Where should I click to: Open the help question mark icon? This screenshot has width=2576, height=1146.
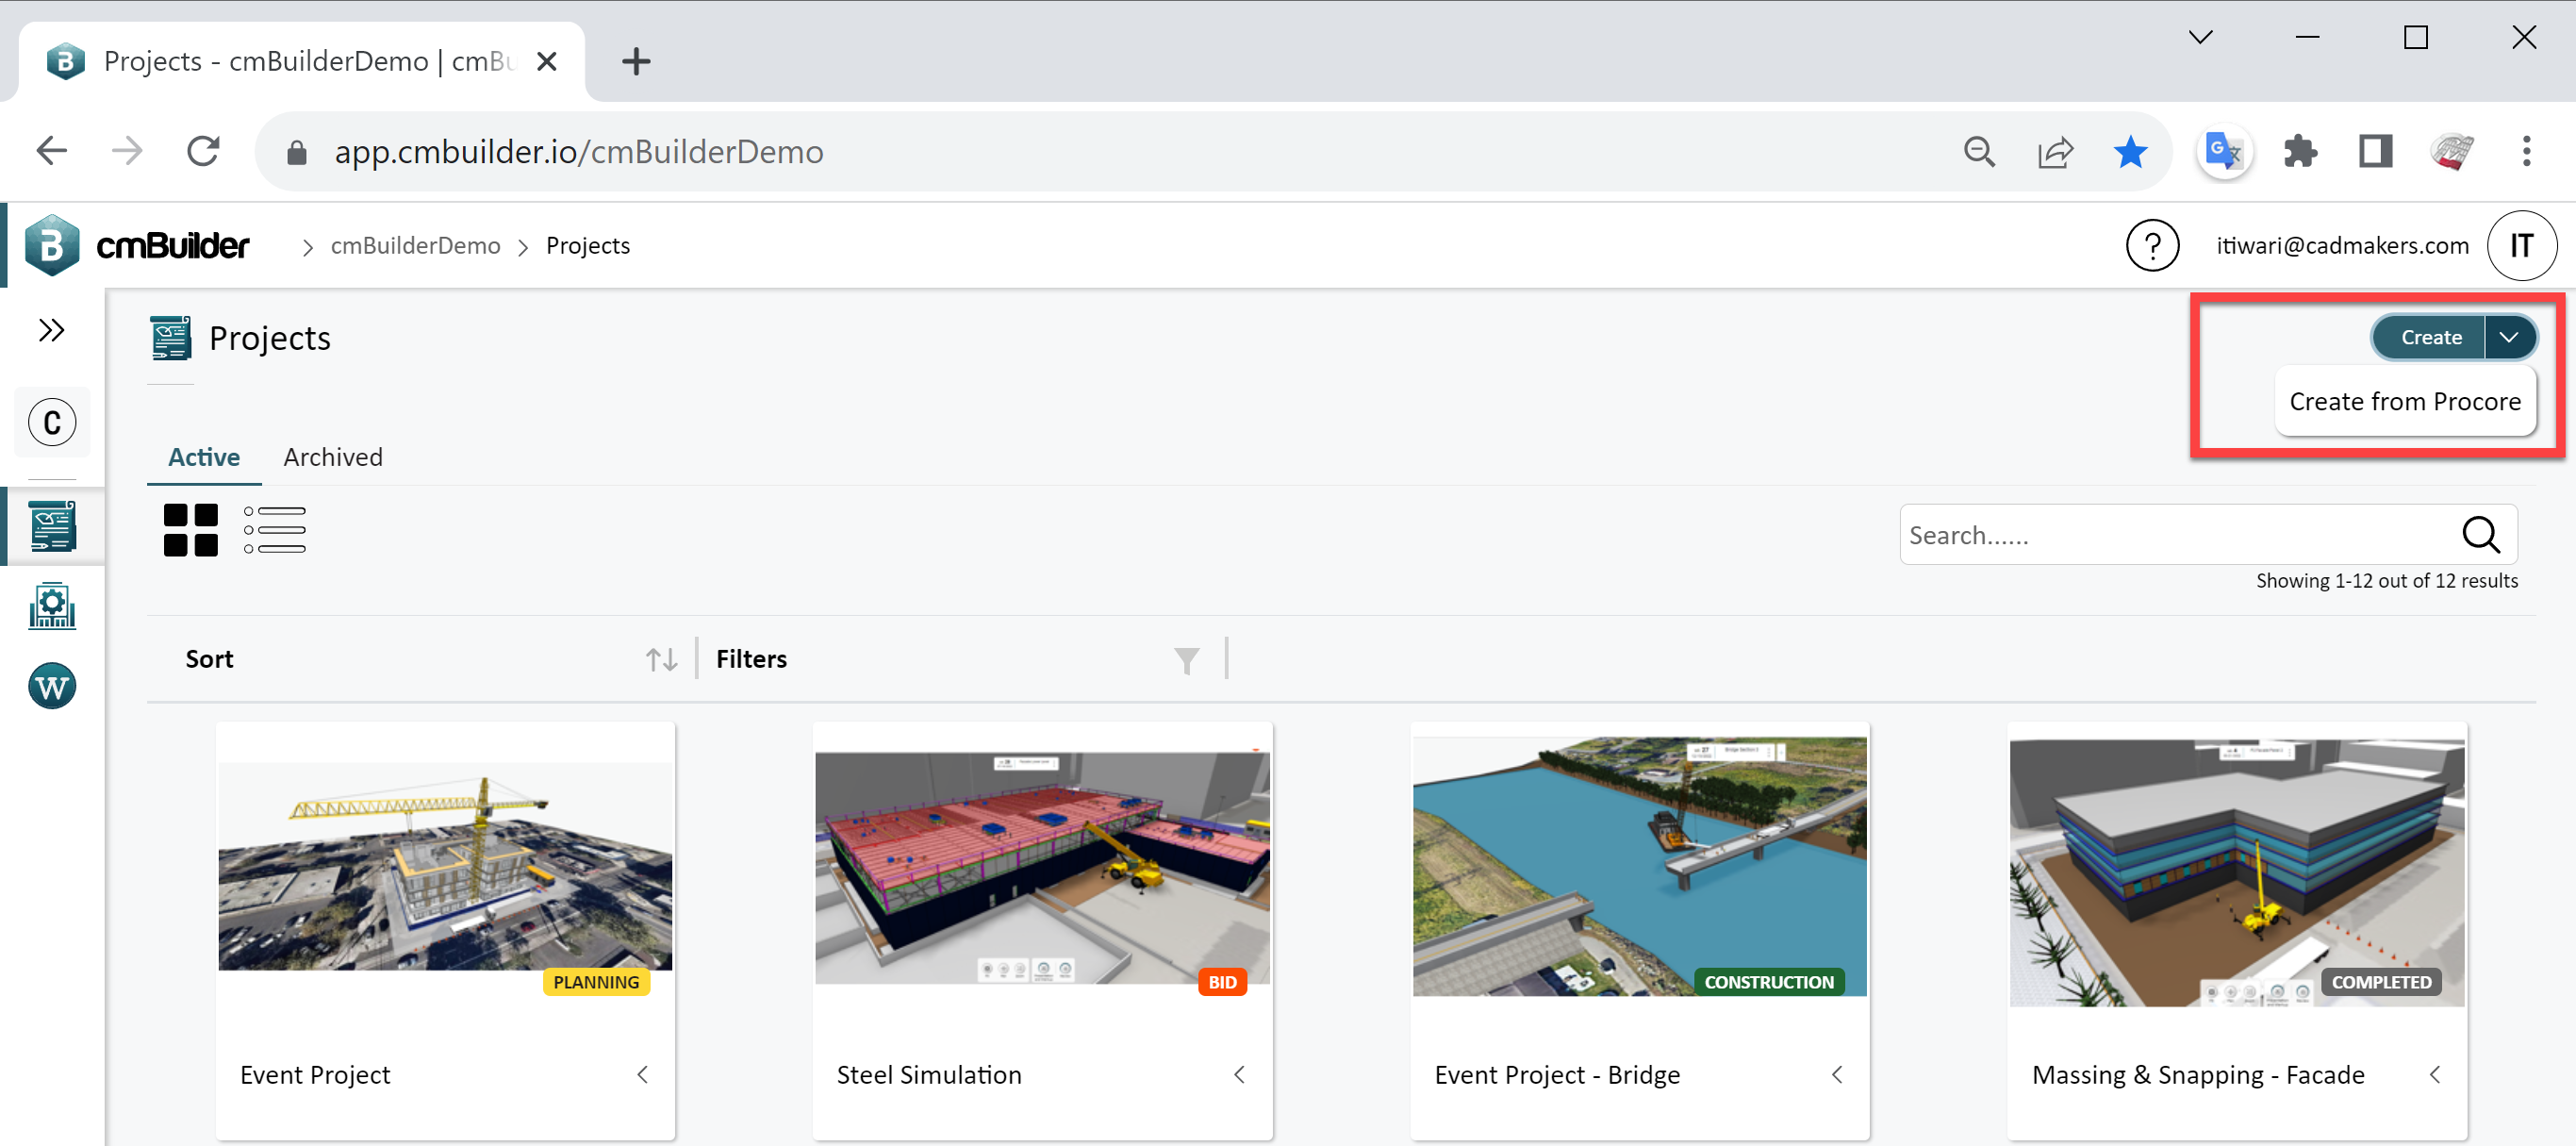point(2152,245)
